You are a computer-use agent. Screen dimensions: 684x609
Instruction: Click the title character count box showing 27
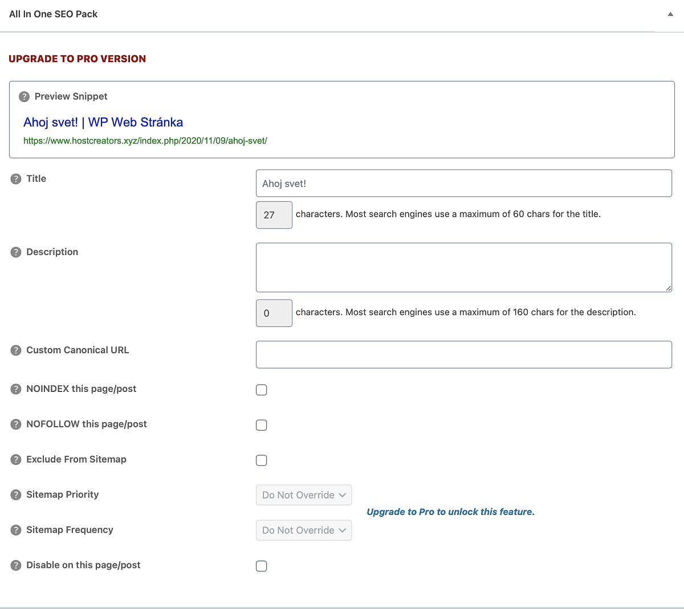(x=274, y=215)
